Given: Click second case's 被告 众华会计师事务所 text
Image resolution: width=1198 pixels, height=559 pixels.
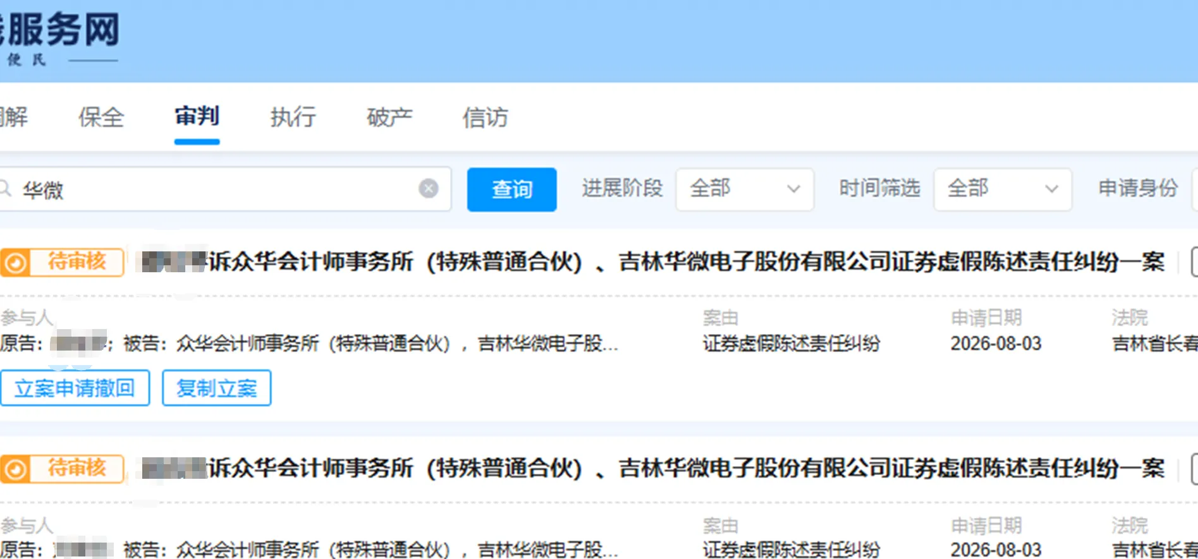Looking at the screenshot, I should (370, 550).
